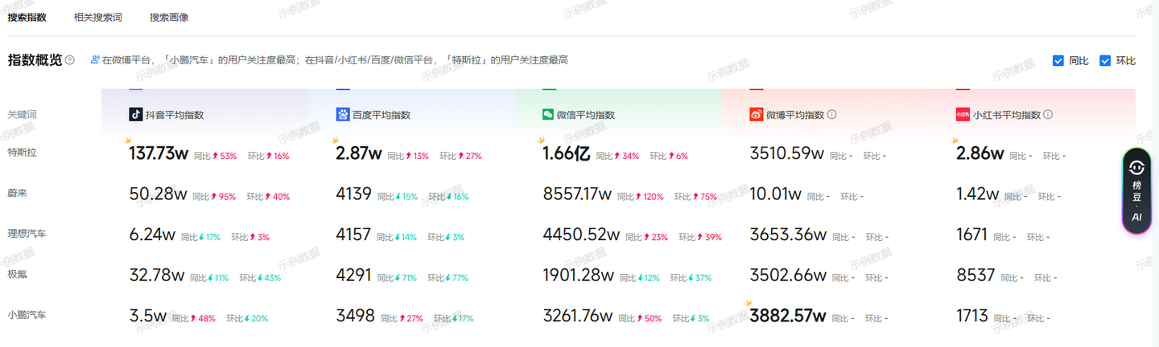Click the Xiaohongshu logo icon
This screenshot has height=347, width=1159.
click(x=963, y=115)
